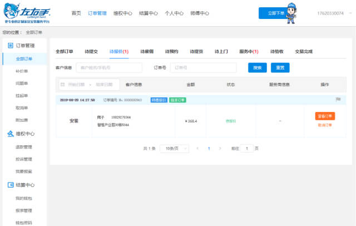Switch to the 服务中 tab
The height and width of the screenshot is (226, 356).
[x=250, y=51]
